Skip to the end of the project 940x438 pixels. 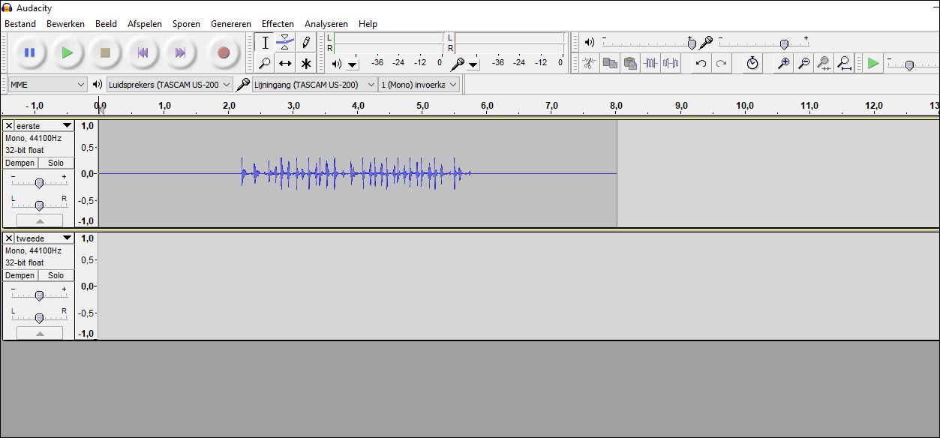tap(180, 52)
